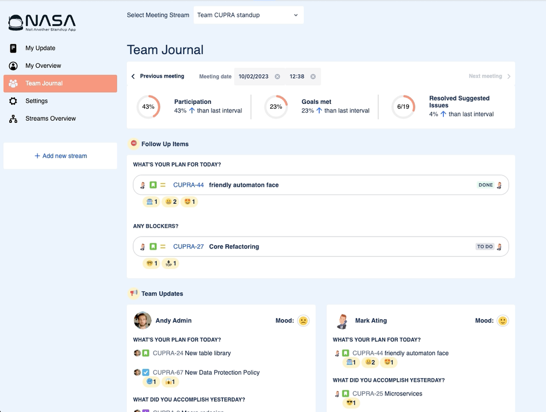Open CUPRA-25 Microservices link
The image size is (546, 412).
tap(387, 393)
